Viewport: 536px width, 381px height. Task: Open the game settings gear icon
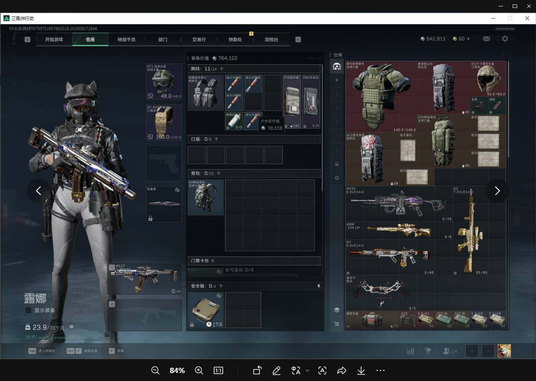tap(505, 39)
